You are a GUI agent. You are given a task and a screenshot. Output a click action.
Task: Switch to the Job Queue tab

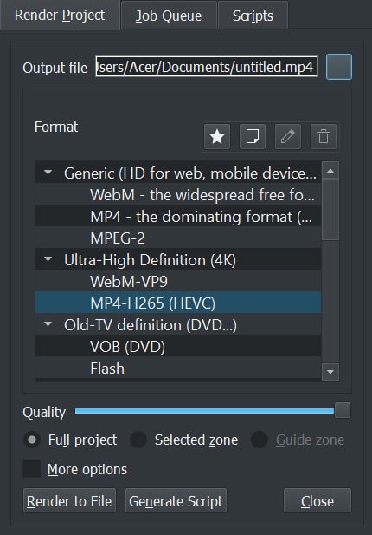(169, 16)
